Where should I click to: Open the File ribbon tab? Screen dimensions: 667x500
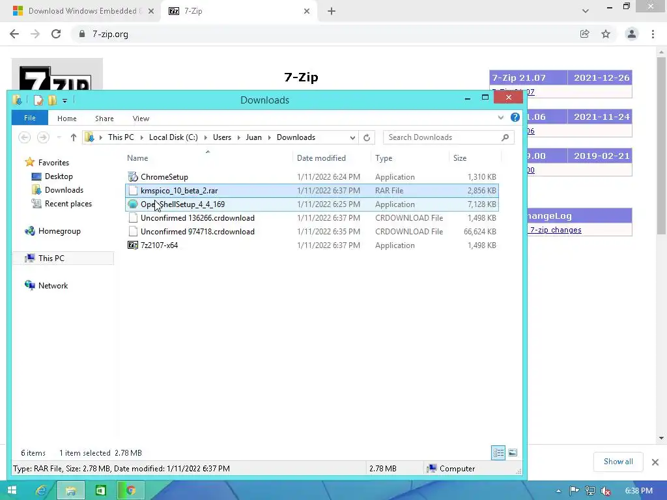(x=30, y=118)
